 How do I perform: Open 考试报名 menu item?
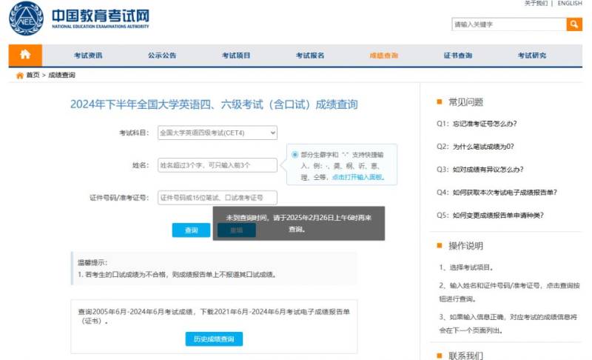click(310, 56)
